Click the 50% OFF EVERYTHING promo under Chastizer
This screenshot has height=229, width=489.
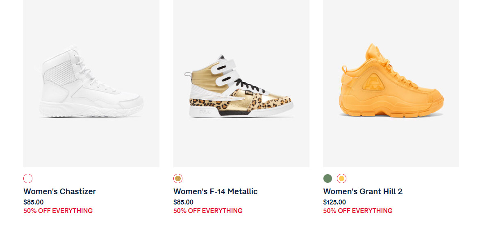58,211
